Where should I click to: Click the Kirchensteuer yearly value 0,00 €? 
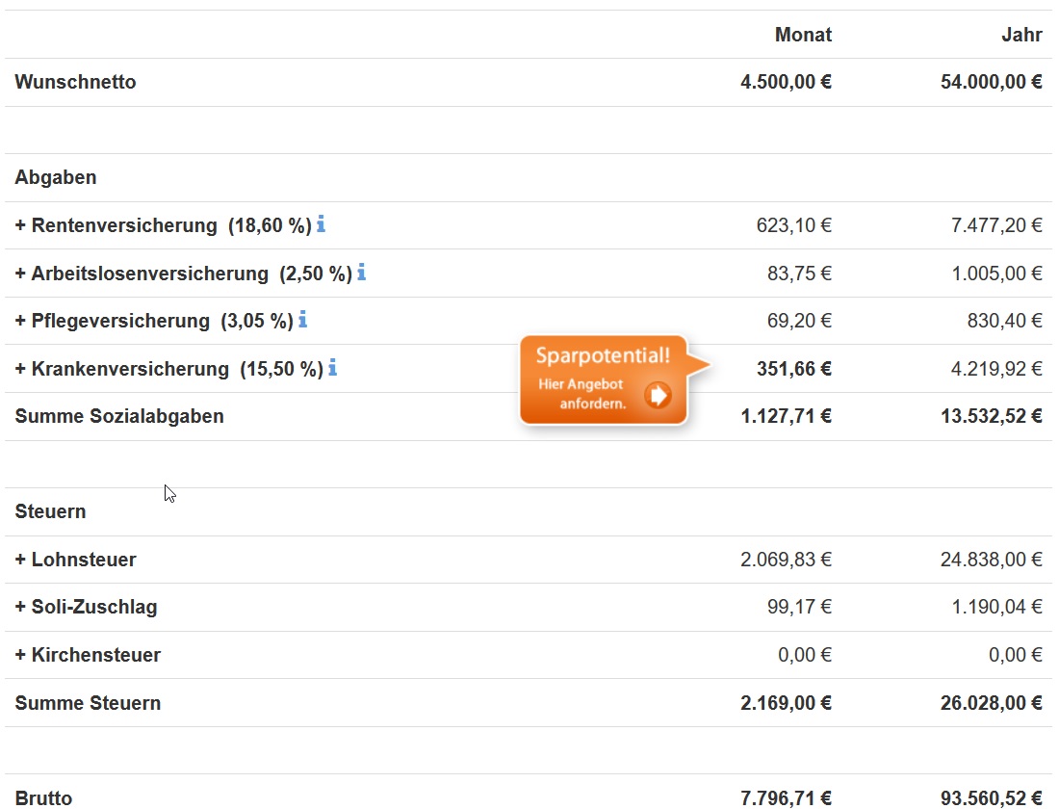pos(1015,655)
